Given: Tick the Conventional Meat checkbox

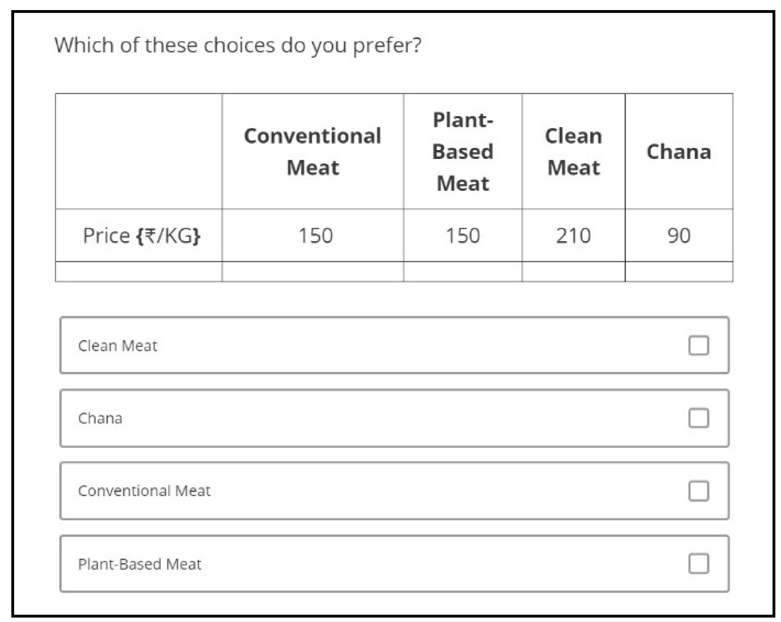Looking at the screenshot, I should click(698, 491).
